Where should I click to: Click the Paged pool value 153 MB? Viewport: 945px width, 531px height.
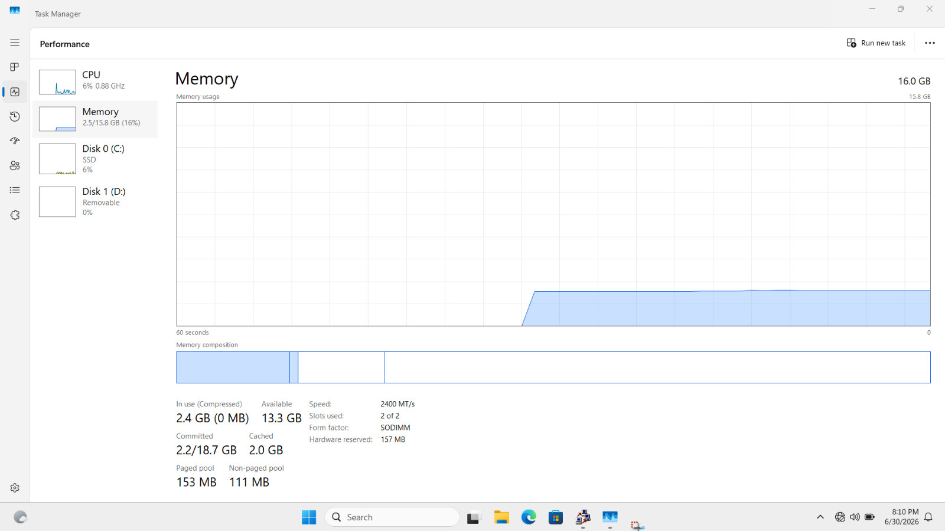(196, 482)
